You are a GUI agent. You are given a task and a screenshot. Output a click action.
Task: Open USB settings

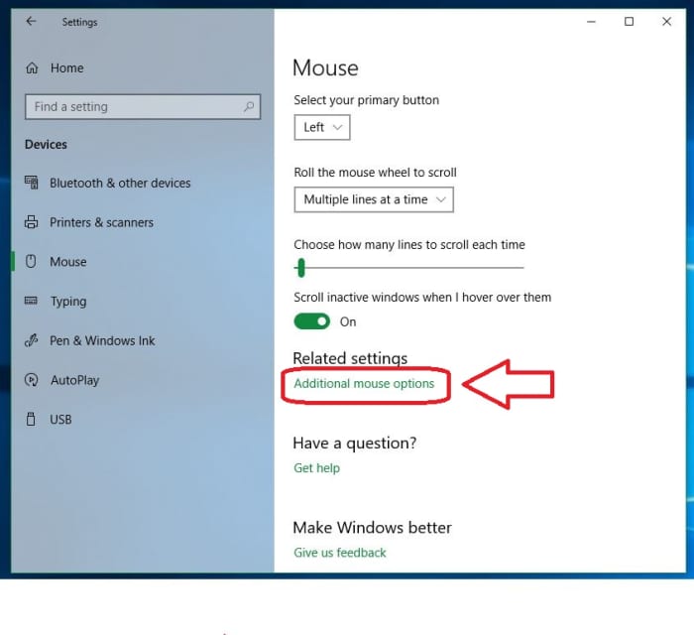tap(60, 420)
